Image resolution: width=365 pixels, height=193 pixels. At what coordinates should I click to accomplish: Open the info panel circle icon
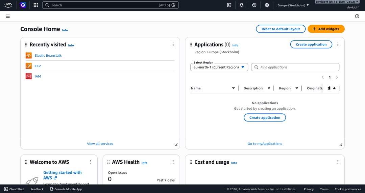[x=357, y=16]
